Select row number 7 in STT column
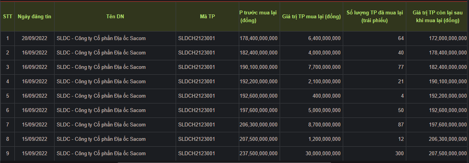Image resolution: width=469 pixels, height=163 pixels. tap(7, 124)
